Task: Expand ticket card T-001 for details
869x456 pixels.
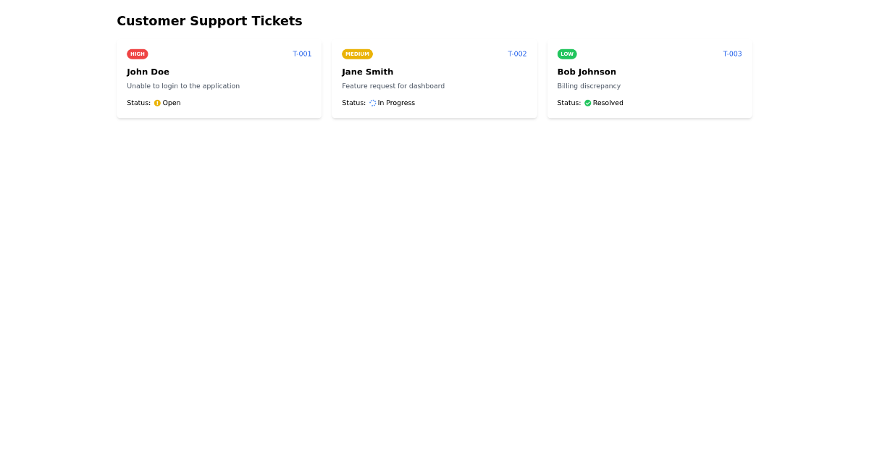Action: click(219, 78)
